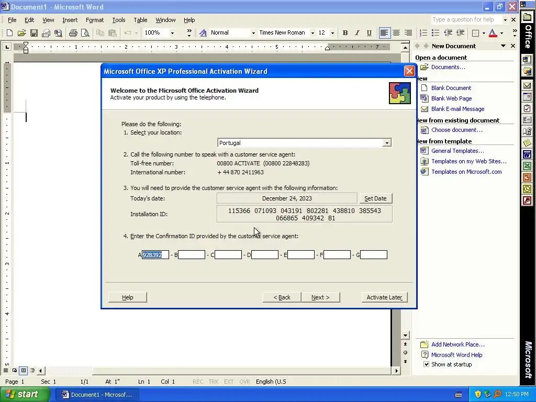Screen dimensions: 536x402
Task: Open the Tools menu
Action: click(119, 20)
